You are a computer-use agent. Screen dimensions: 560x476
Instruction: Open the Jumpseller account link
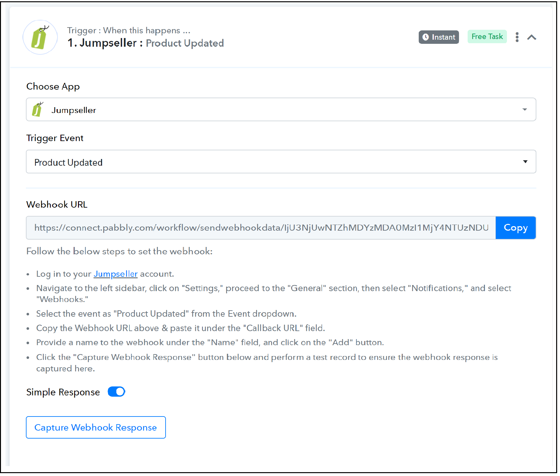point(115,274)
